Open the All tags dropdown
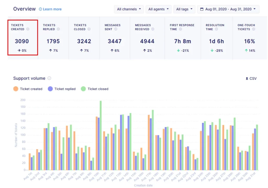Viewport: 268px width, 188px height. 184,9
